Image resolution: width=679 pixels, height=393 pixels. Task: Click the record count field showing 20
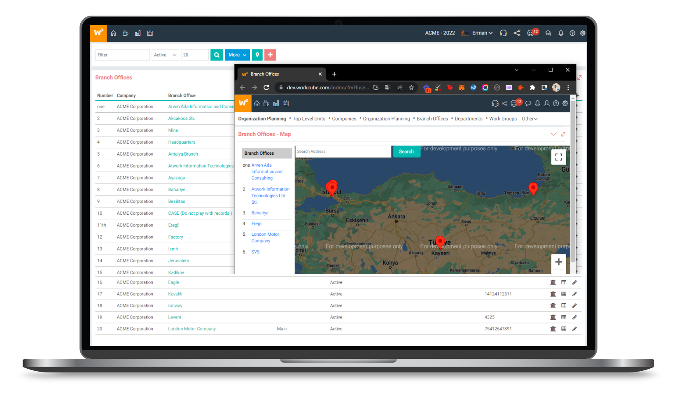coord(195,55)
